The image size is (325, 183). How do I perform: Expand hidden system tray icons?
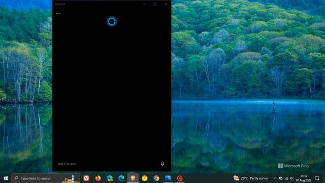click(x=275, y=178)
